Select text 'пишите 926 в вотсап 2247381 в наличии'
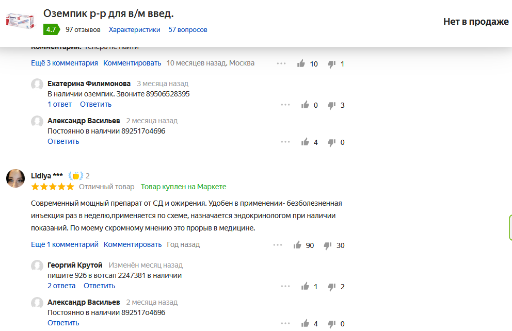This screenshot has width=512, height=331. pyautogui.click(x=115, y=275)
